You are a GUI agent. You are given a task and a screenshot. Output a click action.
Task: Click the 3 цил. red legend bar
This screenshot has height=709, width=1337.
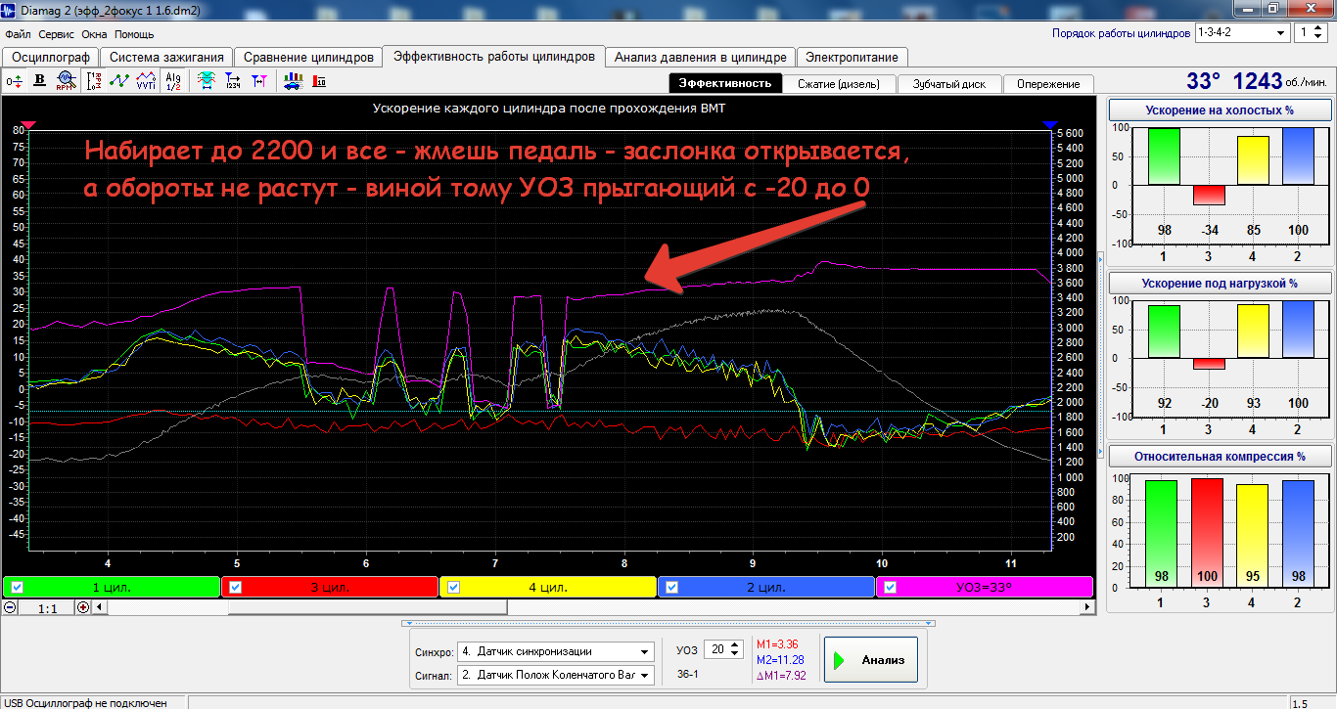point(330,588)
